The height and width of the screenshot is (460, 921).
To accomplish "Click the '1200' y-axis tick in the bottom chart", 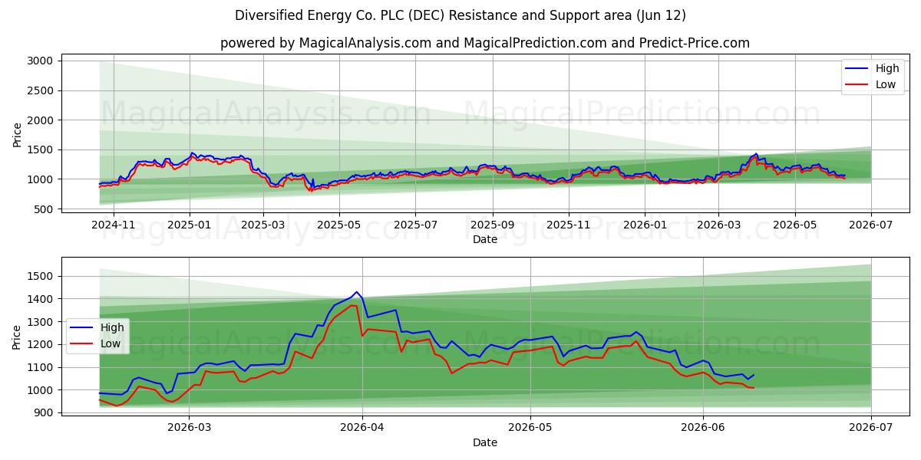I will click(x=40, y=344).
